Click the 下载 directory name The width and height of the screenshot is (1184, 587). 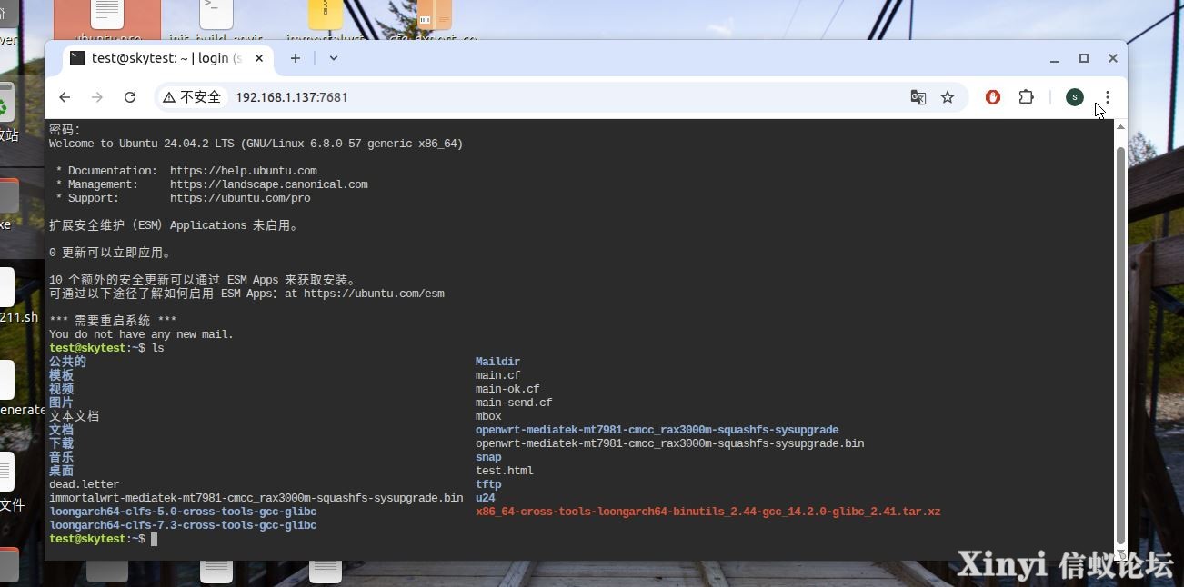[61, 443]
